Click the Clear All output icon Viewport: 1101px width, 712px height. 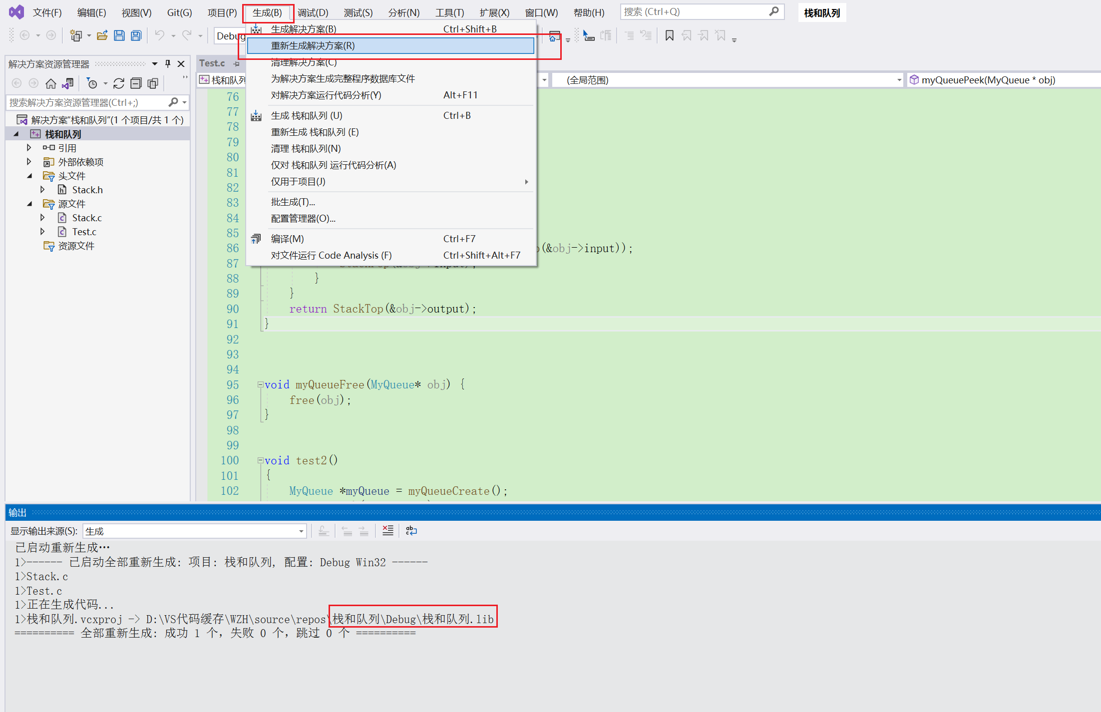[388, 530]
